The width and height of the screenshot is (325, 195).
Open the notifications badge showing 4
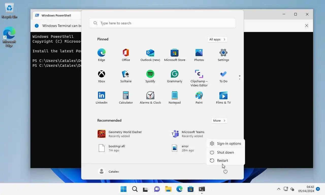[x=318, y=189]
